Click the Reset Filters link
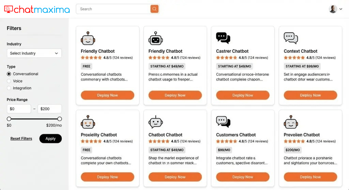This screenshot has width=349, height=190. [21, 139]
